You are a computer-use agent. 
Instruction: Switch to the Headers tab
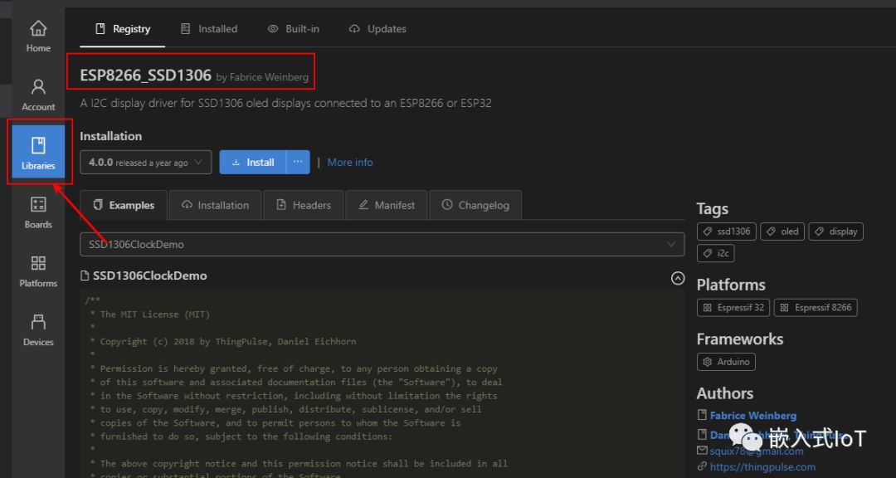pyautogui.click(x=303, y=205)
